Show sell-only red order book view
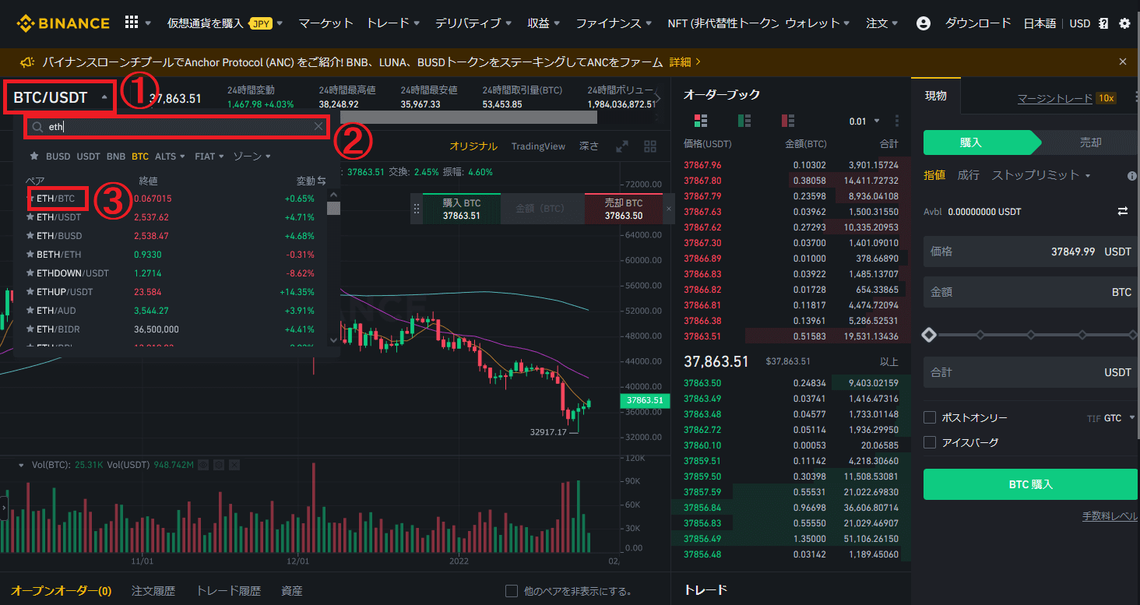Screen dimensions: 1140x605 click(787, 121)
